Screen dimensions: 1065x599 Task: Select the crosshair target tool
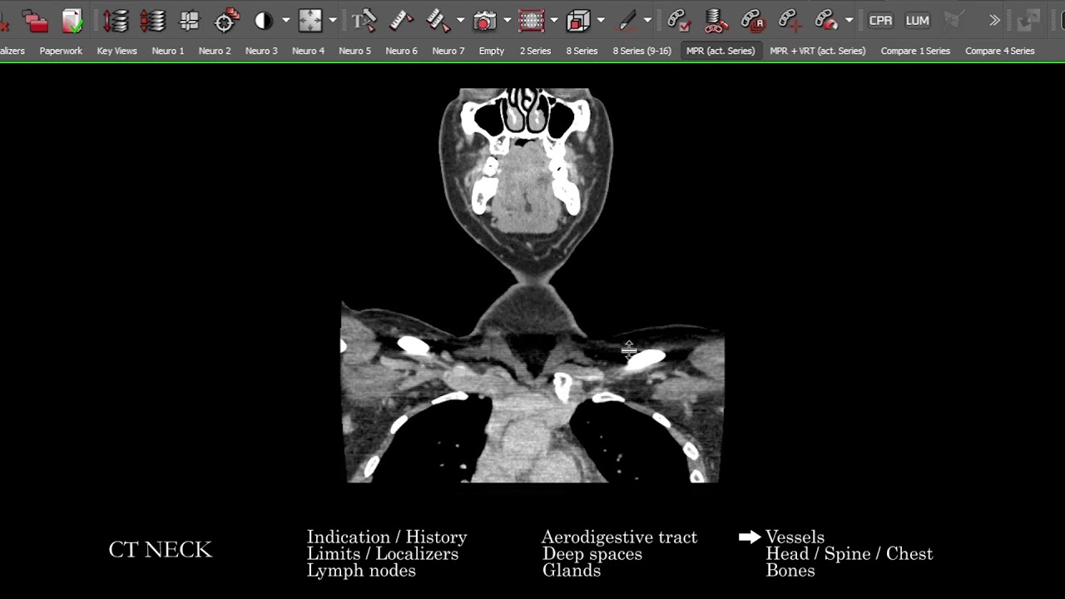pyautogui.click(x=226, y=21)
